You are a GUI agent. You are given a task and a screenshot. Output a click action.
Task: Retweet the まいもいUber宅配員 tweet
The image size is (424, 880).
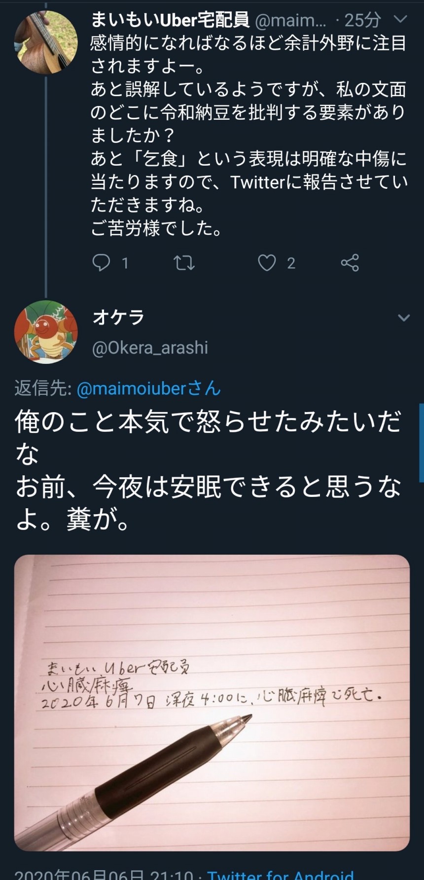(184, 263)
